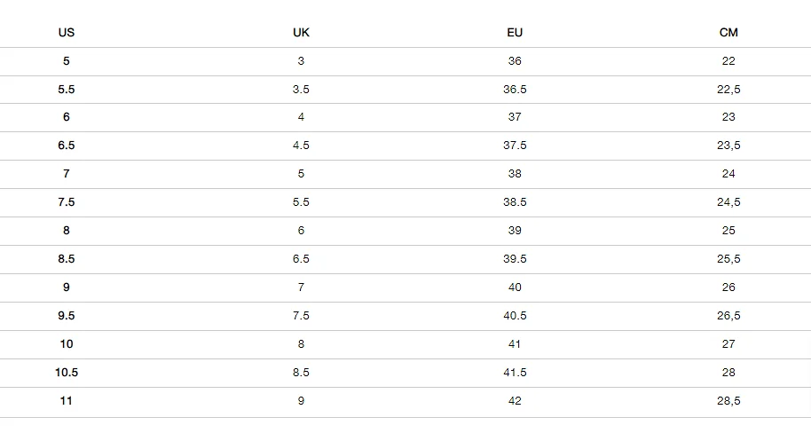Image resolution: width=811 pixels, height=433 pixels.
Task: Select US size 5.5 row label
Action: [x=67, y=90]
